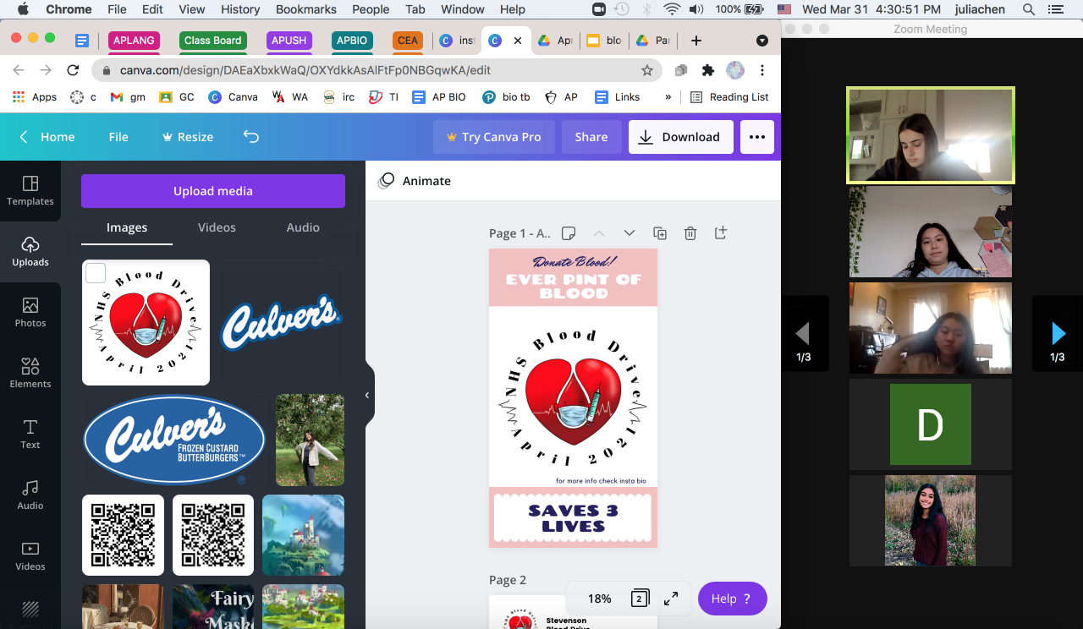Image resolution: width=1083 pixels, height=629 pixels.
Task: Open the People menu in menu bar
Action: [371, 9]
